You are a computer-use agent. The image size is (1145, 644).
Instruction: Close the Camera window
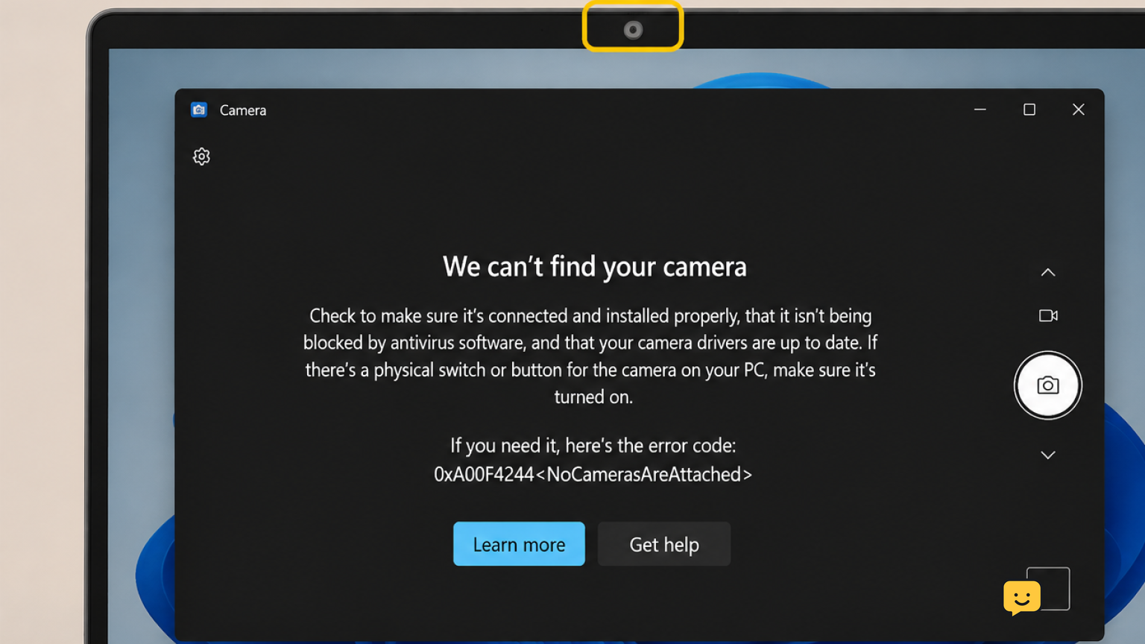(x=1078, y=110)
